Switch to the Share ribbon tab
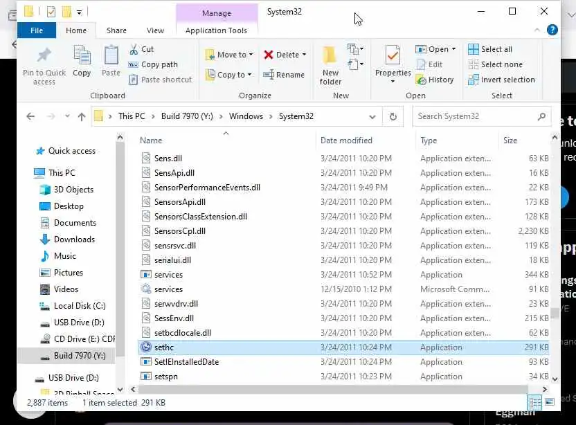 pos(116,30)
